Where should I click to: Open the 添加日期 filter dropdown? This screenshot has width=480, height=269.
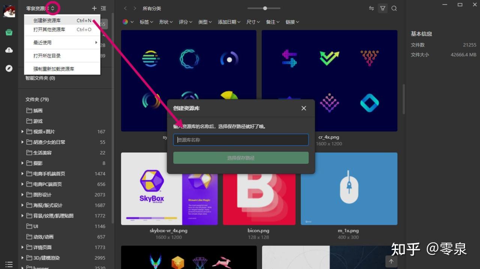click(x=229, y=22)
